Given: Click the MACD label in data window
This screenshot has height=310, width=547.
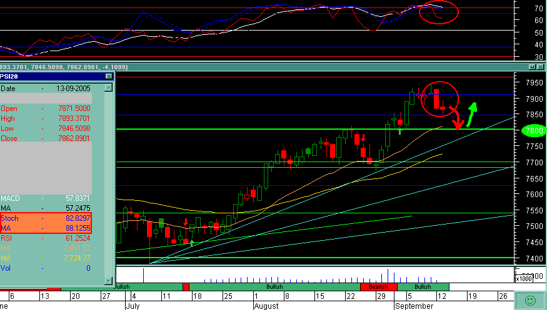Looking at the screenshot, I should pyautogui.click(x=10, y=198).
